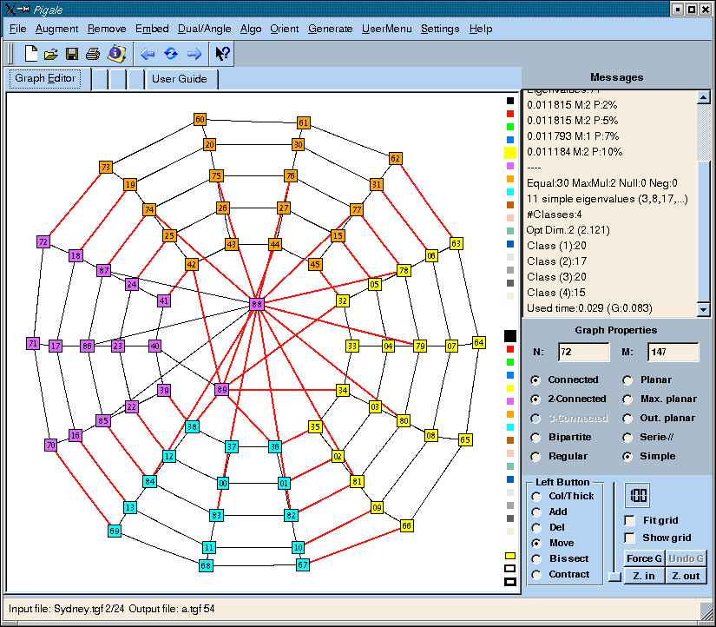
Task: Load next graph with the right arrow
Action: click(194, 54)
